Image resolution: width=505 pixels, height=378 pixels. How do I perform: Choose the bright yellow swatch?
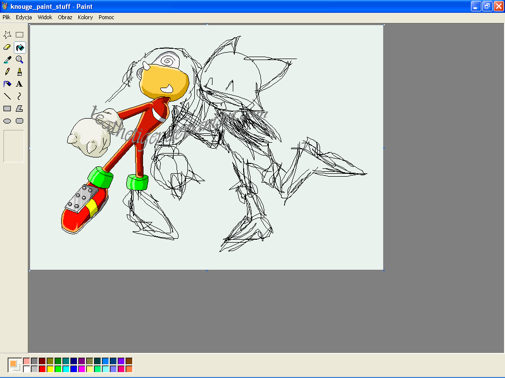(50, 369)
